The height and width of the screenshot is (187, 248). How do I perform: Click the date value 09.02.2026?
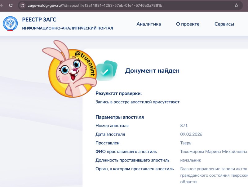191,134
